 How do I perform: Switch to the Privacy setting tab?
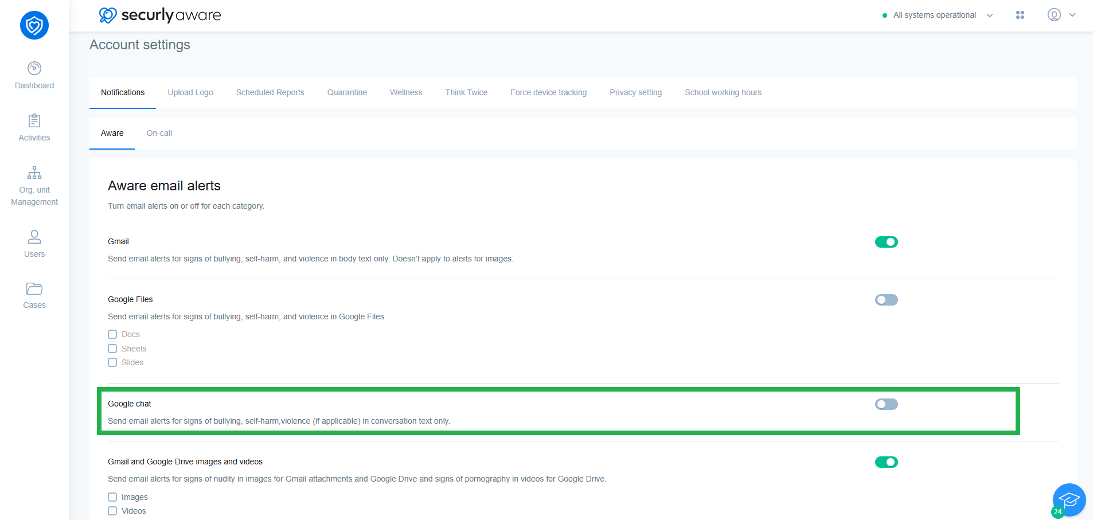click(635, 92)
